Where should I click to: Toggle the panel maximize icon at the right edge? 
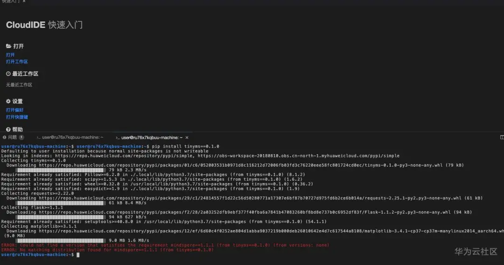(502, 137)
